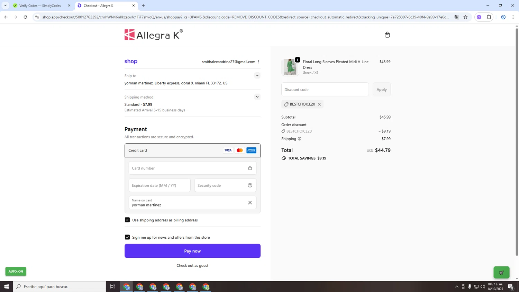The image size is (519, 292).
Task: Expand the Ship to section
Action: 257,75
